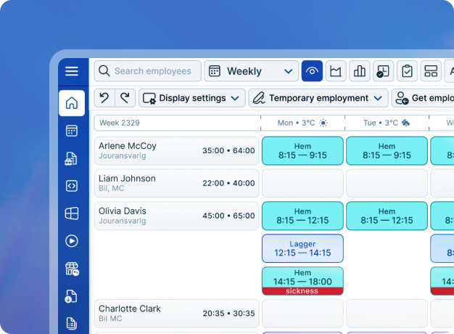The width and height of the screenshot is (454, 334).
Task: Click the red sickness bar on Monday
Action: click(x=302, y=290)
